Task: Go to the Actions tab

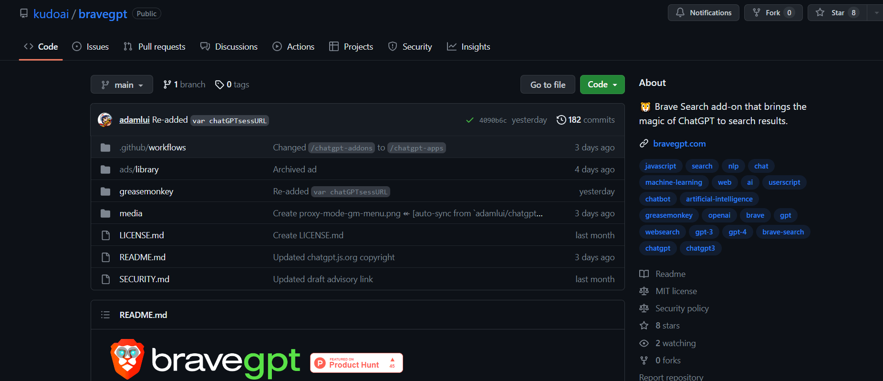Action: pyautogui.click(x=293, y=47)
